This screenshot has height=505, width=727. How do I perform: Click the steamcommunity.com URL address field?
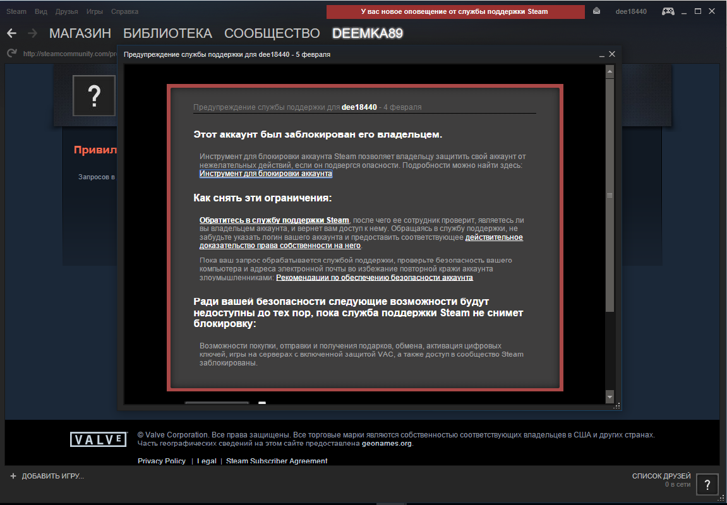point(69,54)
